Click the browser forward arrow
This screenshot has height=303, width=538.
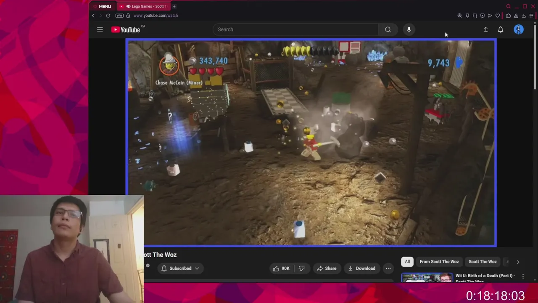100,16
